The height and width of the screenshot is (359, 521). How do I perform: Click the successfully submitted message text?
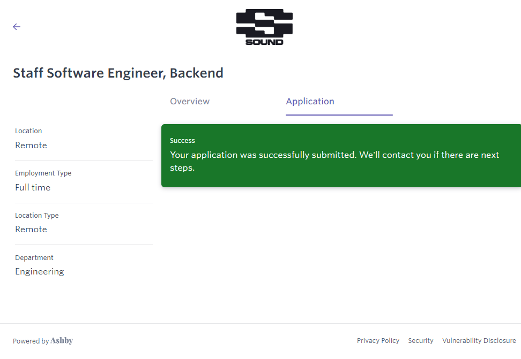(334, 161)
